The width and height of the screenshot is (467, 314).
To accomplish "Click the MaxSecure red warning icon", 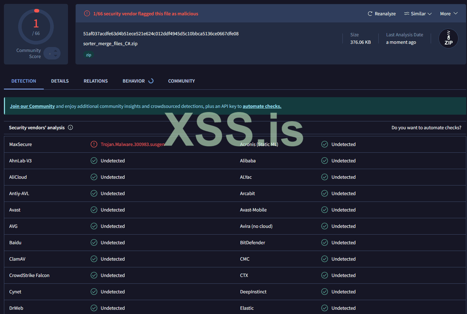I will click(x=94, y=144).
